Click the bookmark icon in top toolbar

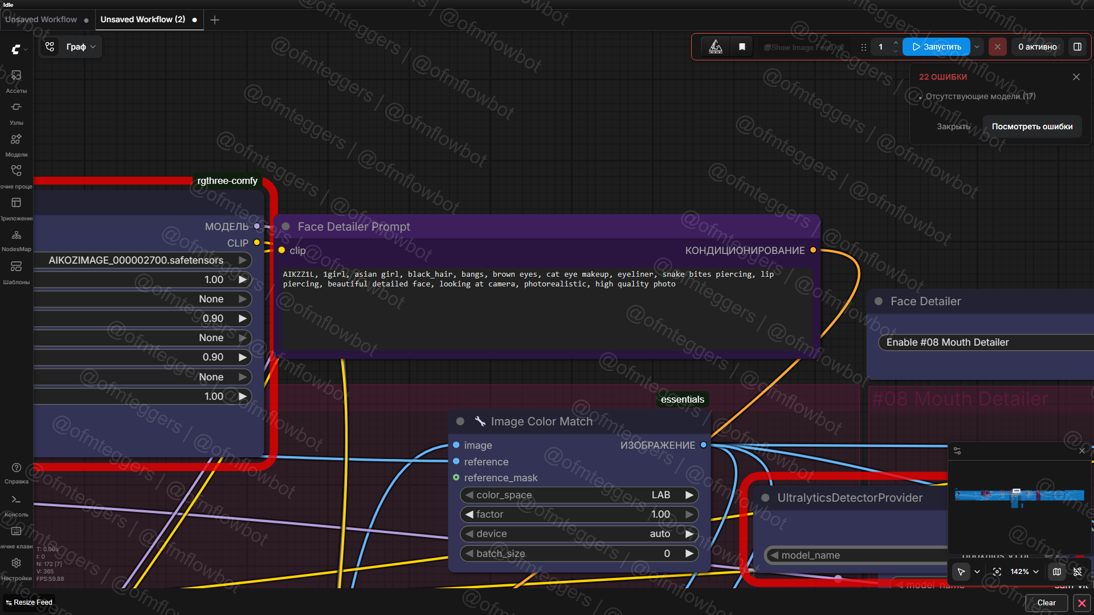(x=742, y=47)
